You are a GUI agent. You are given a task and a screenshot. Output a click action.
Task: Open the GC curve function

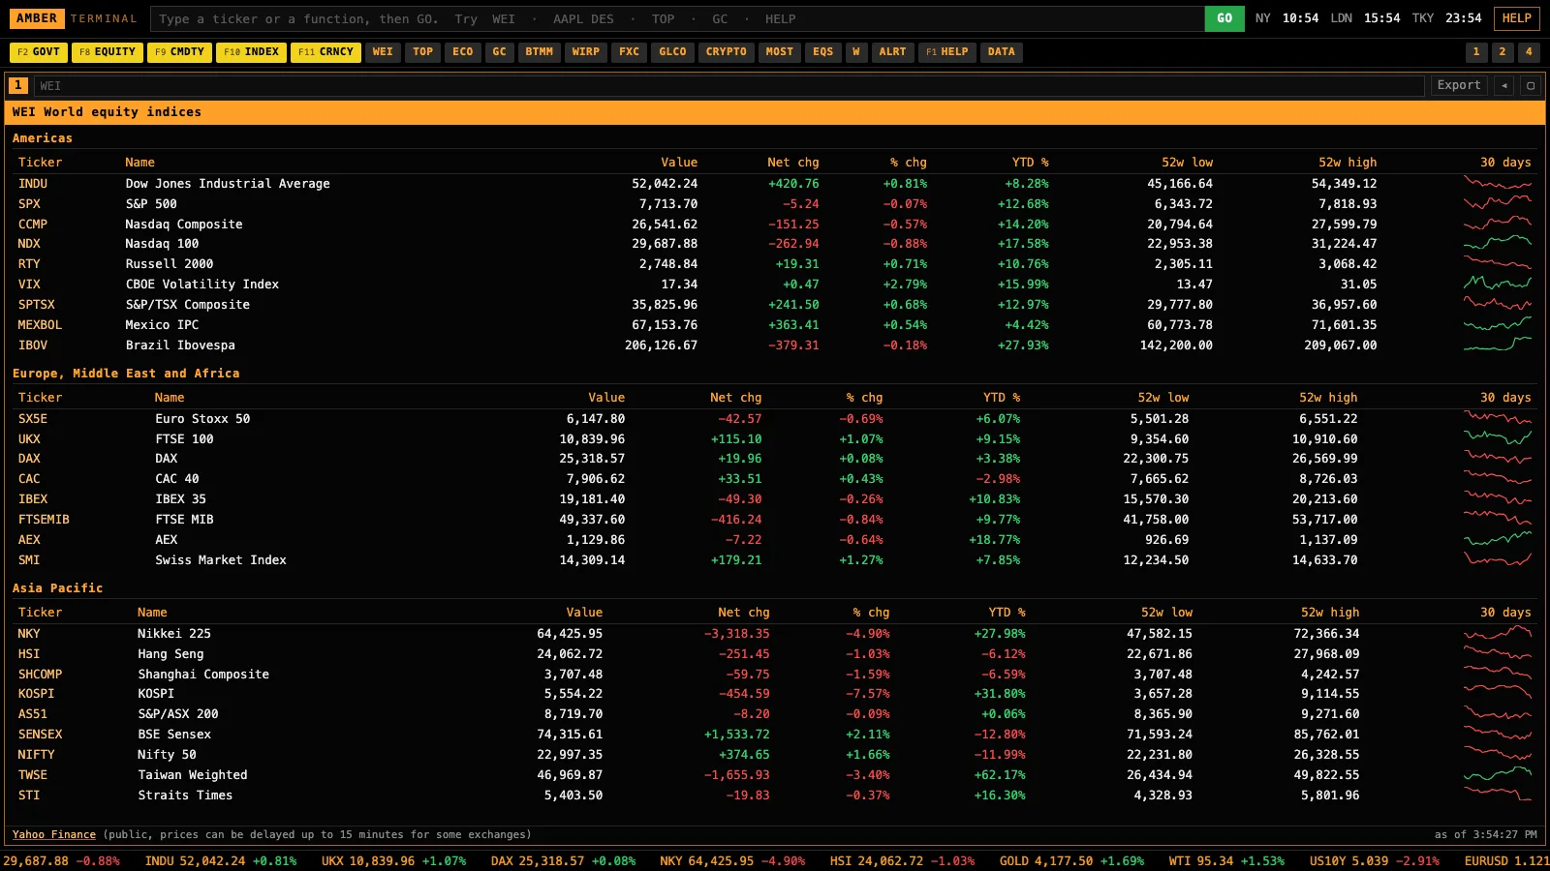coord(499,52)
